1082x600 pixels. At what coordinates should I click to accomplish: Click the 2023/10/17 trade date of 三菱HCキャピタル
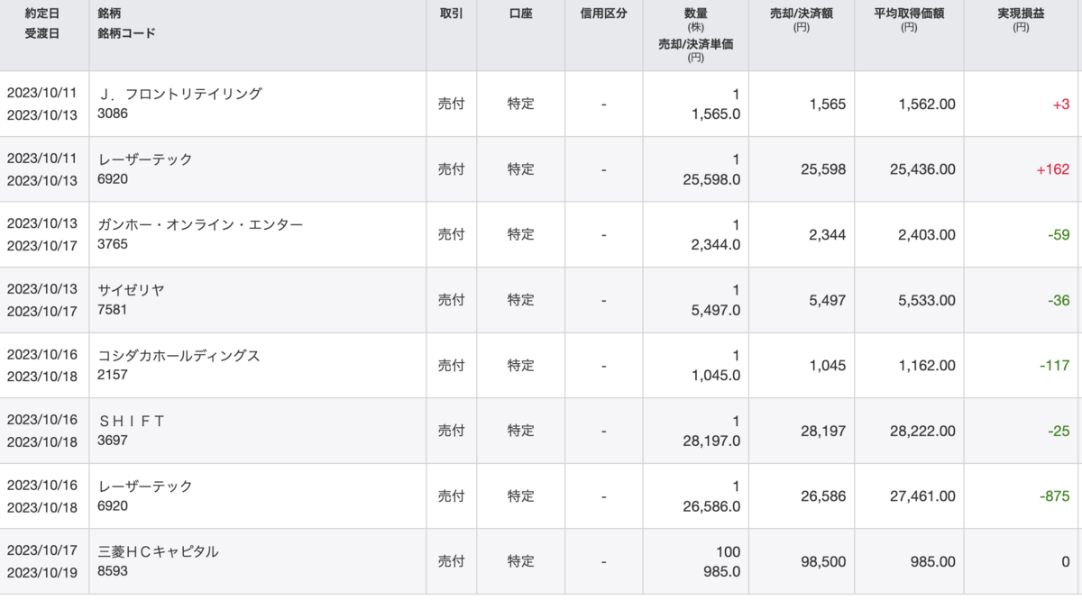point(42,551)
